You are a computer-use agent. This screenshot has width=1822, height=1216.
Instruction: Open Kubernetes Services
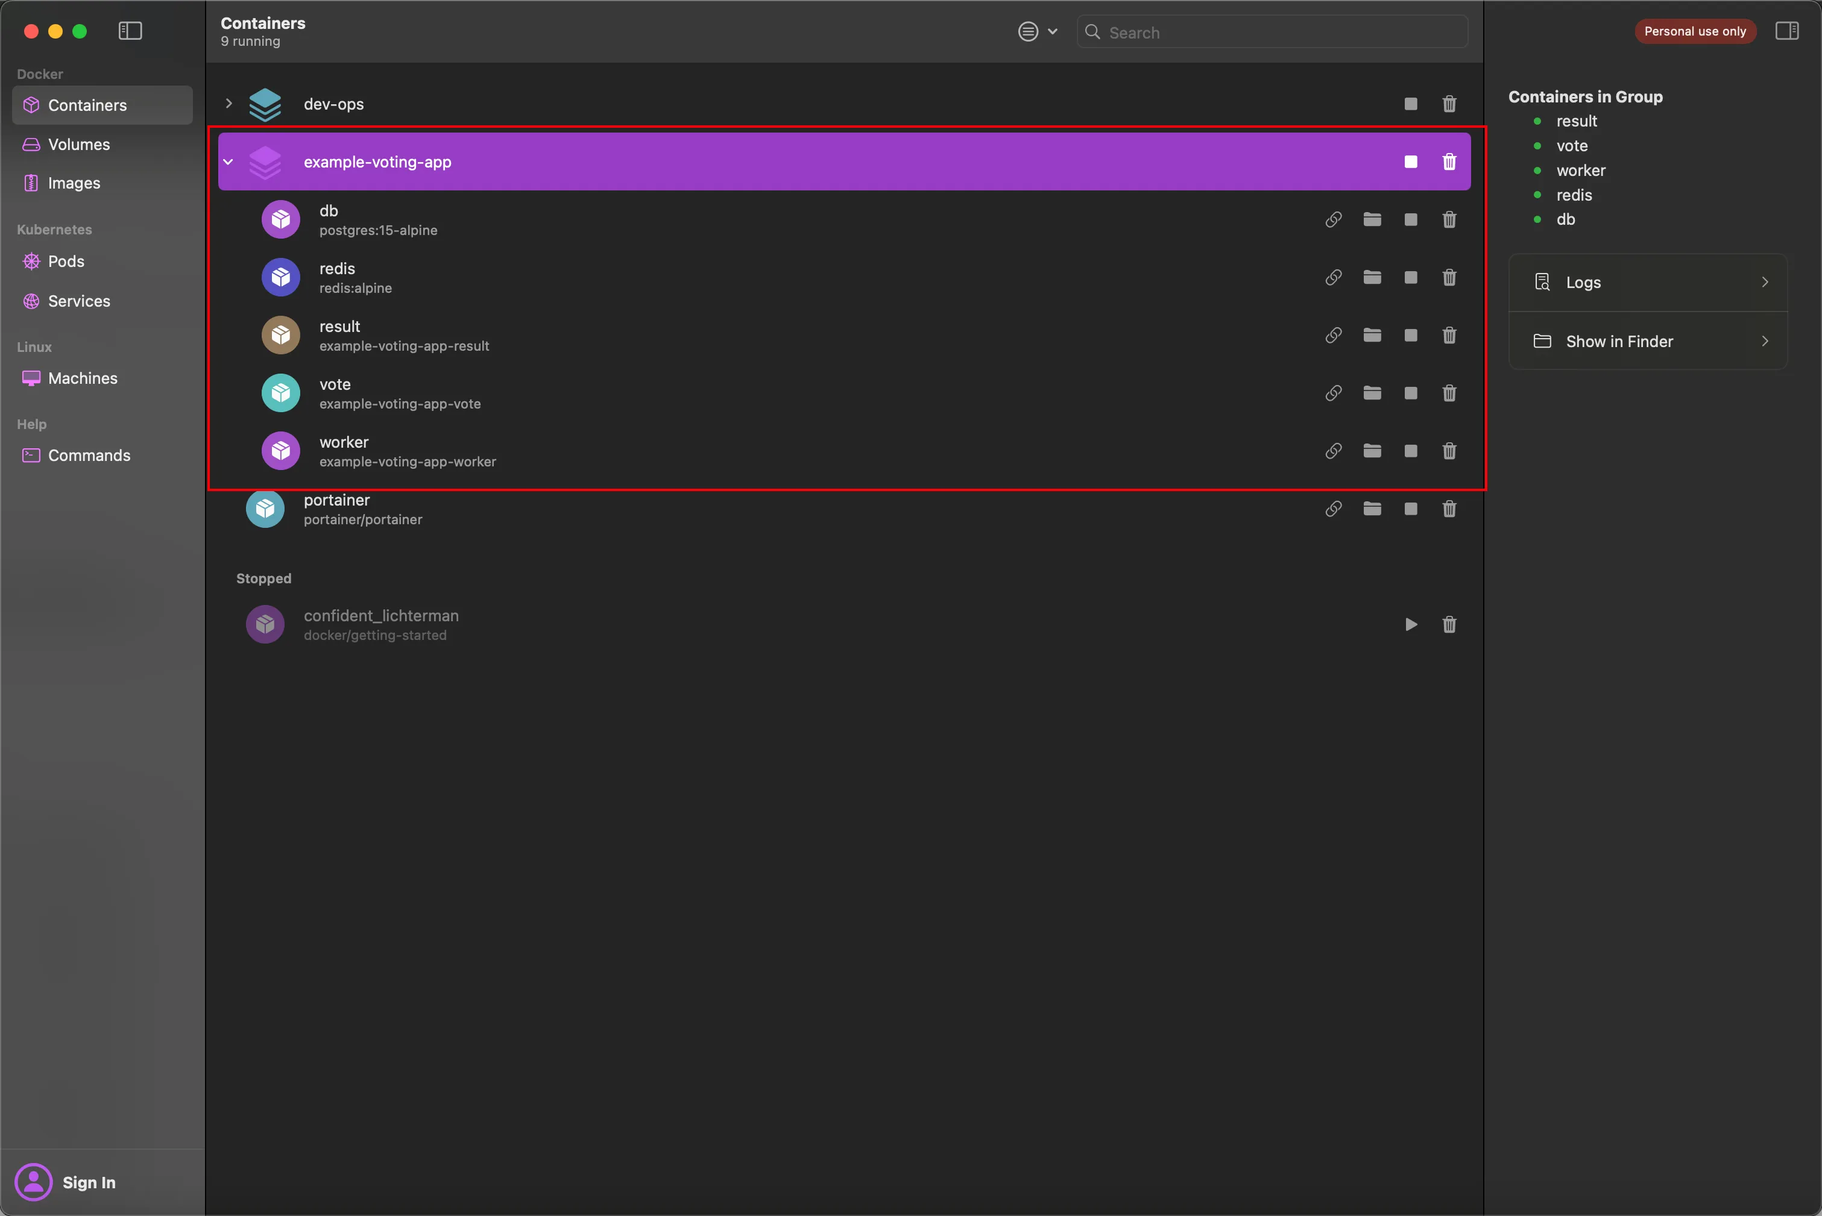point(102,301)
